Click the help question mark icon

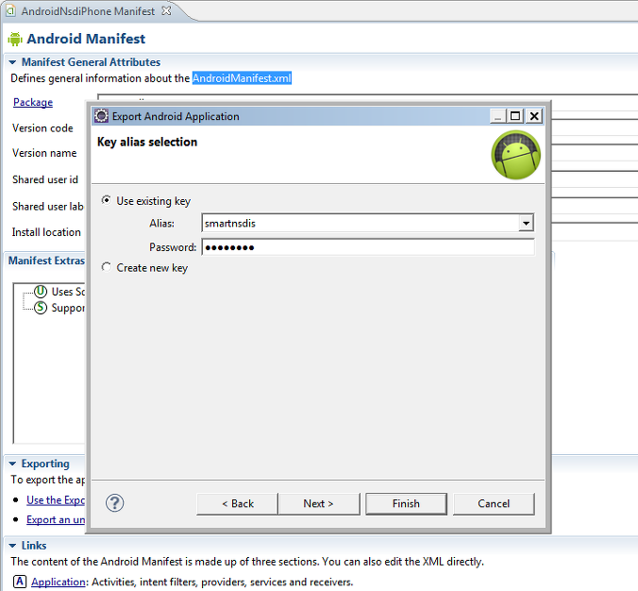[x=115, y=503]
